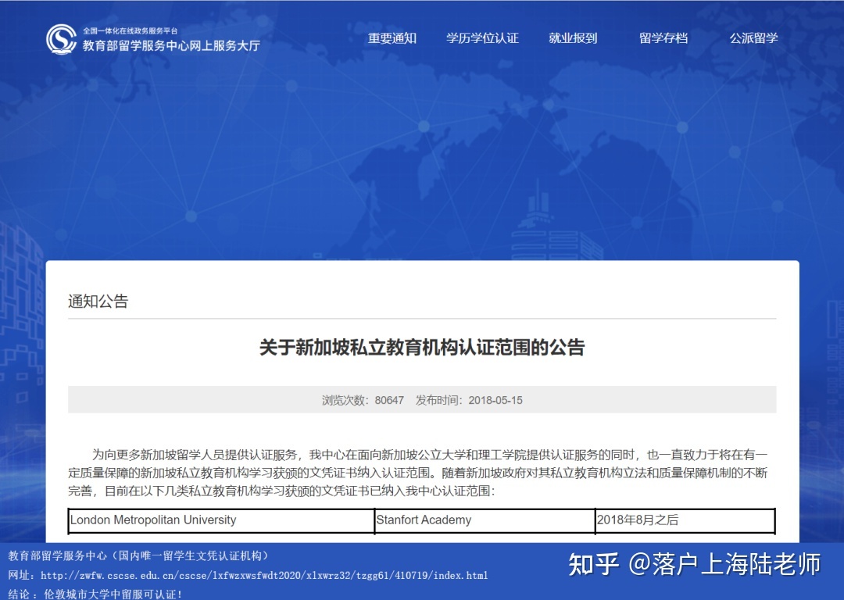Select the 2018年8月之后 table cell

click(685, 520)
